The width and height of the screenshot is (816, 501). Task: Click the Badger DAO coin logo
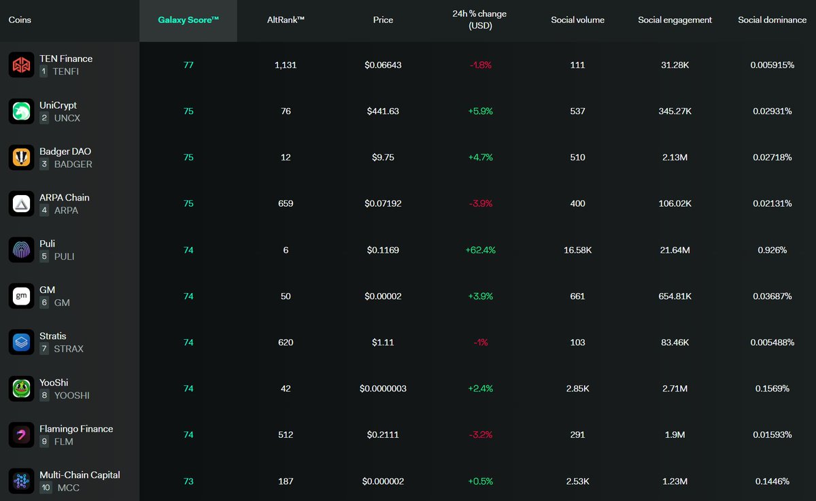pos(21,158)
